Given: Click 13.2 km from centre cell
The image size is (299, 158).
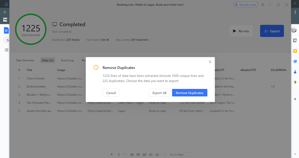Looking at the screenshot, I should 192,103.
